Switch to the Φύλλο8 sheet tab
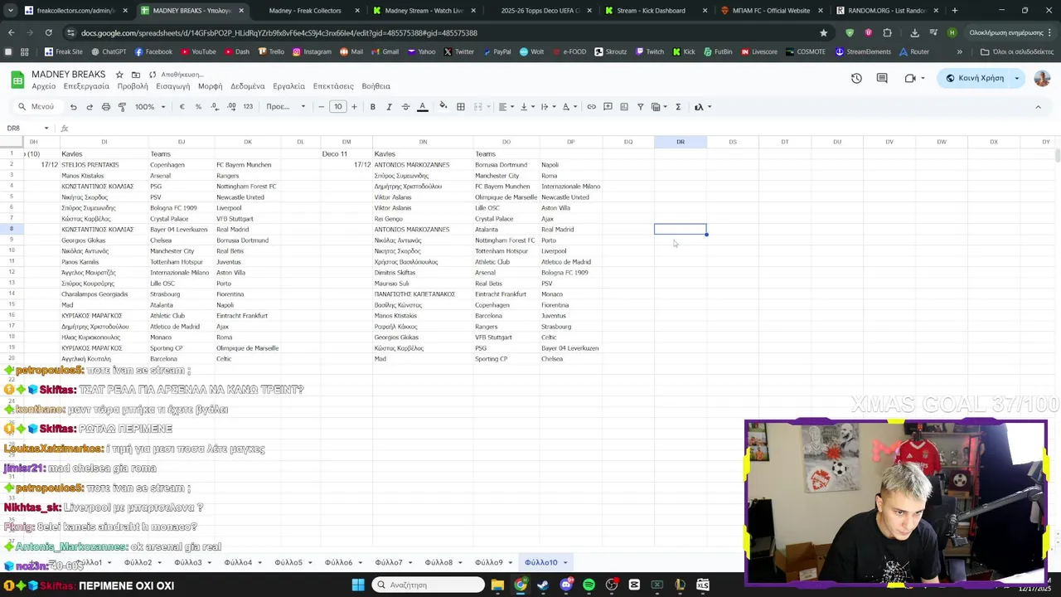Image resolution: width=1061 pixels, height=597 pixels. (x=438, y=563)
